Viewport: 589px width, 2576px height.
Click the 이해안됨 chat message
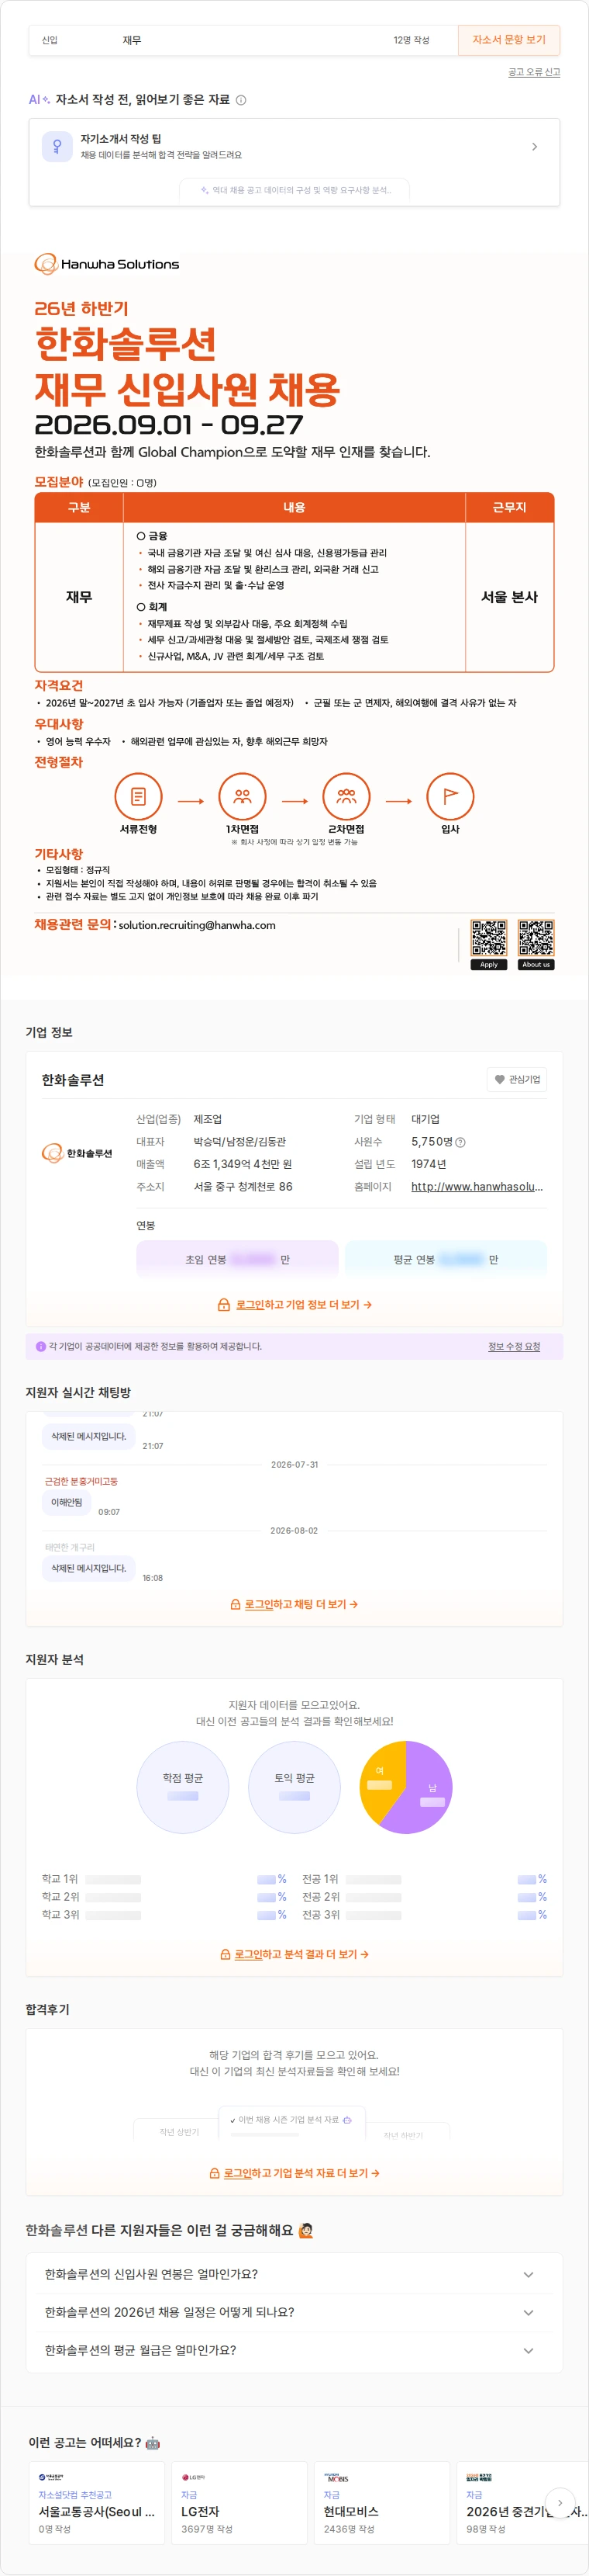pyautogui.click(x=66, y=1502)
